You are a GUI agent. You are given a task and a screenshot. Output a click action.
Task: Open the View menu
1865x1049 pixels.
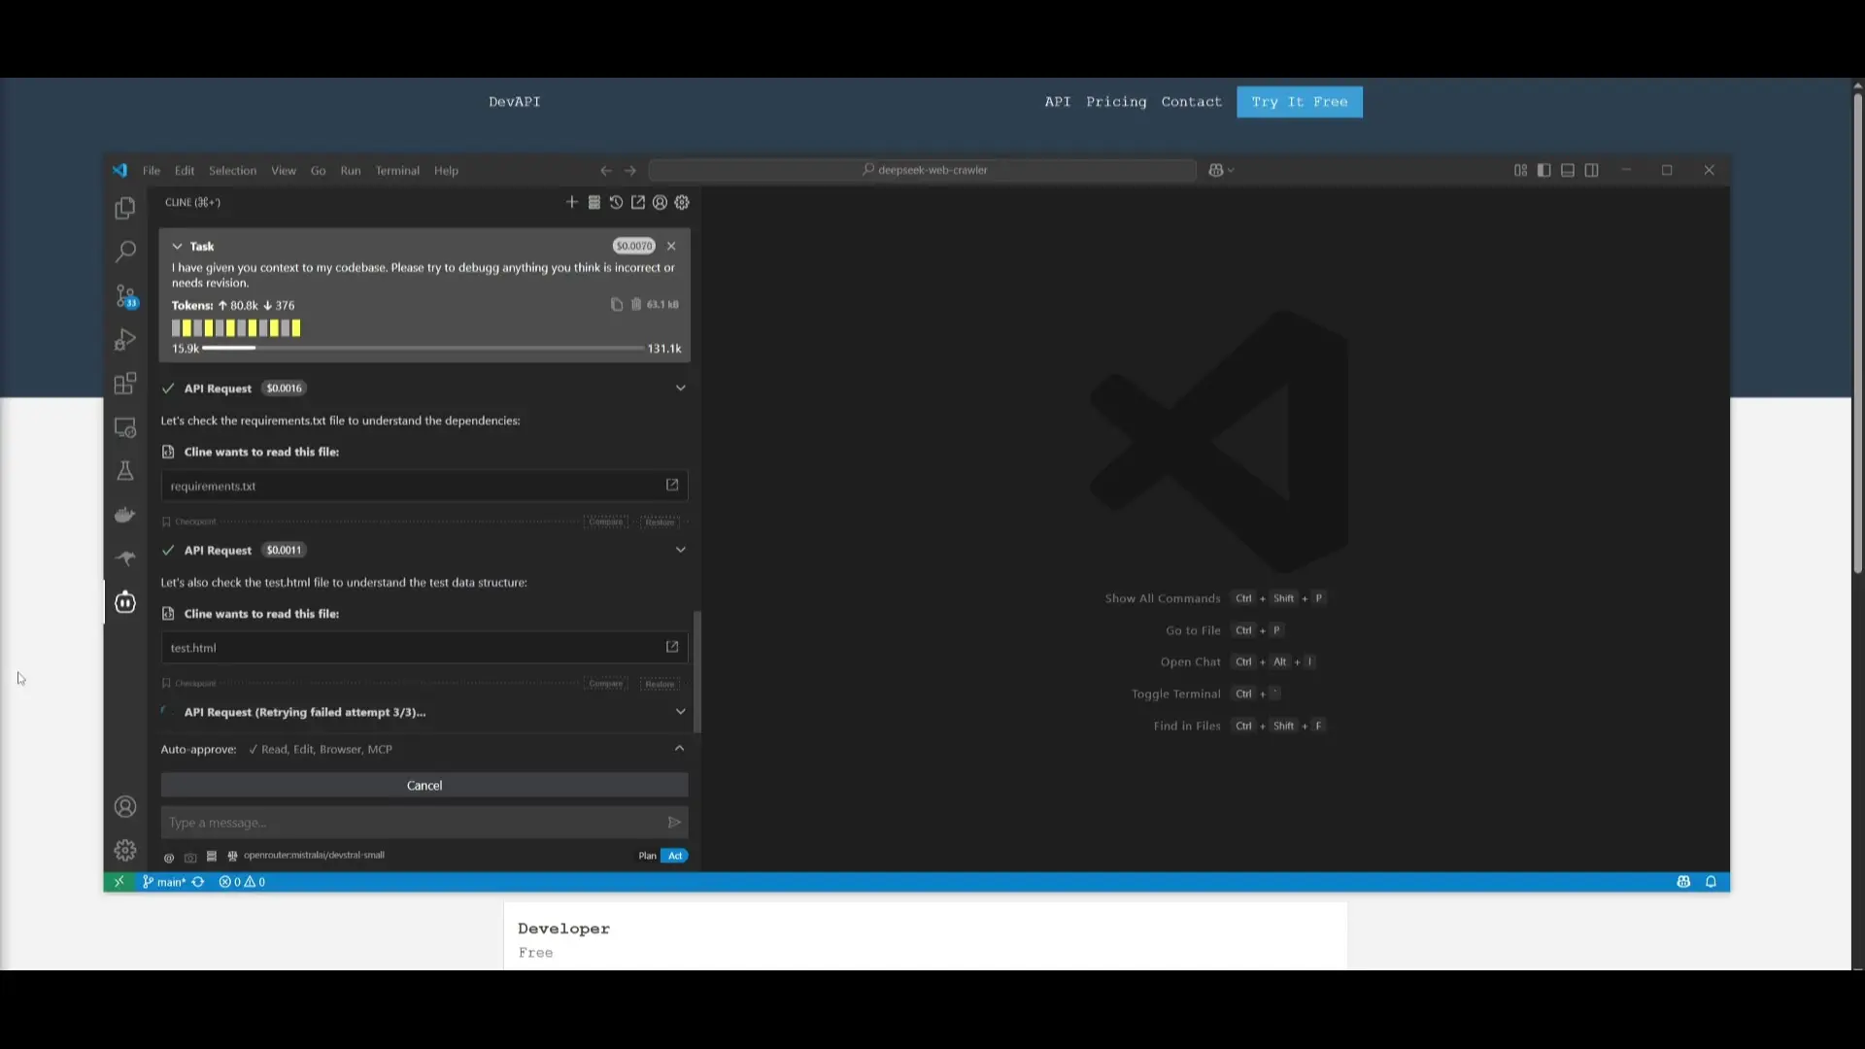click(284, 171)
